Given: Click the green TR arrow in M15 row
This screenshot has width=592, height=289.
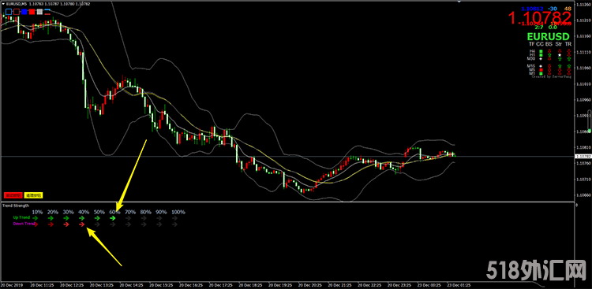Looking at the screenshot, I should pos(569,65).
